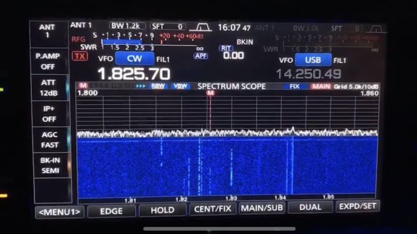Toggle IP+ OFF setting
The width and height of the screenshot is (417, 234).
coord(50,114)
